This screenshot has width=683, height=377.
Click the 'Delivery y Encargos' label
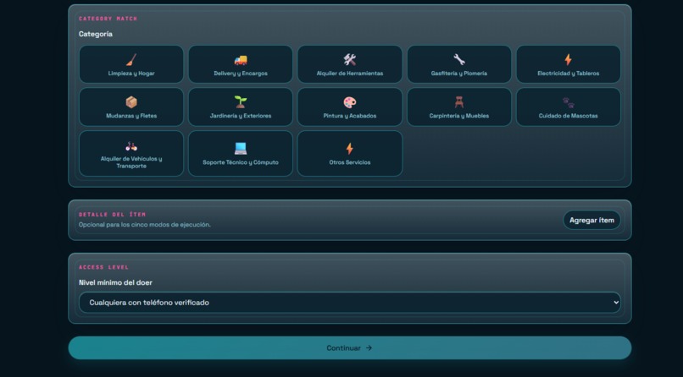(241, 74)
